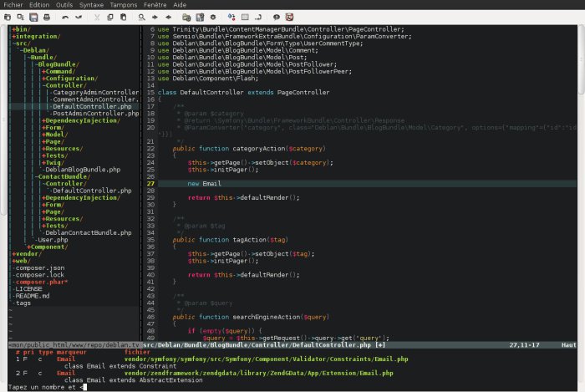
Task: Click zendframework Extension/Email.php tag match path
Action: 258,373
